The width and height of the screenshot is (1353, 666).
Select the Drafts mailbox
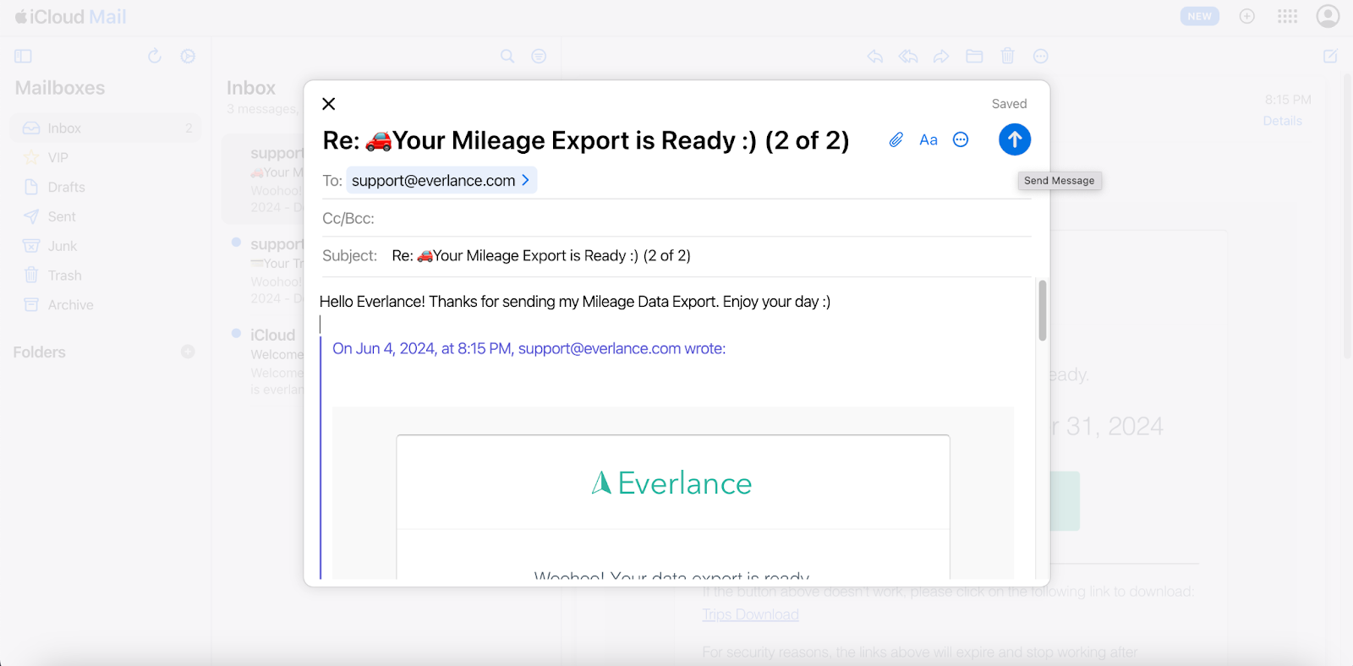coord(66,187)
